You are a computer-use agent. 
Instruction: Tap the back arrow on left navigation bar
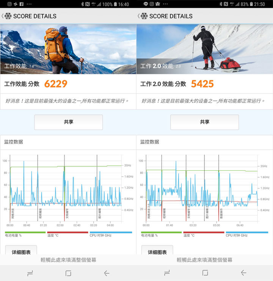pos(107,273)
